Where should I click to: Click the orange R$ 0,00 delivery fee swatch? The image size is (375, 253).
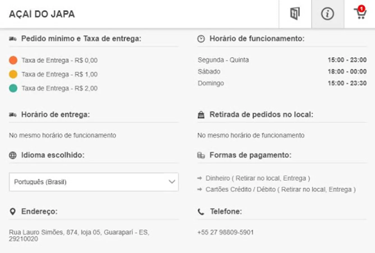[x=13, y=60]
